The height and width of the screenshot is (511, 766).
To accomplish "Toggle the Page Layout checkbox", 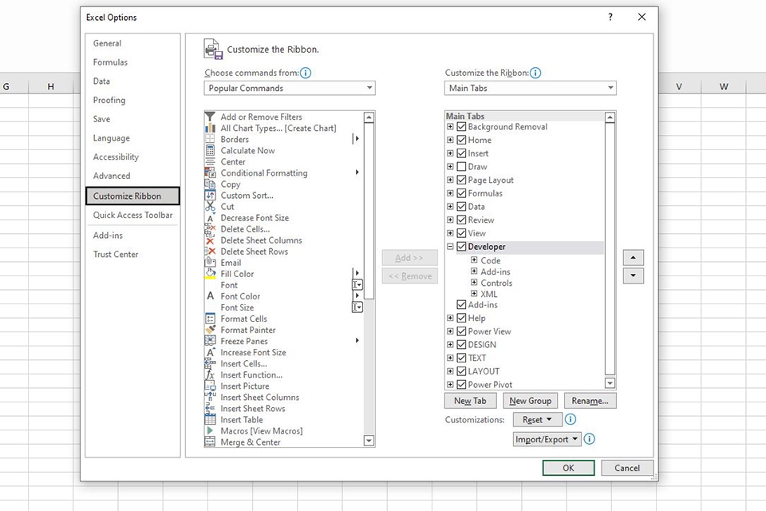I will [x=461, y=180].
